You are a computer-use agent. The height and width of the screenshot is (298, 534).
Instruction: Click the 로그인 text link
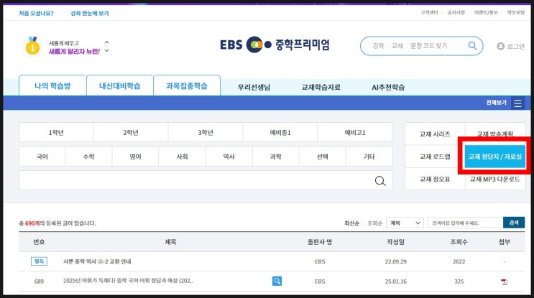pyautogui.click(x=515, y=46)
